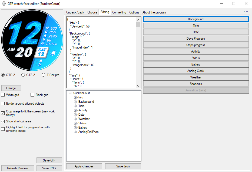This screenshot has width=252, height=172.
Task: Click the JSON editor scroll down arrow
Action: click(138, 86)
